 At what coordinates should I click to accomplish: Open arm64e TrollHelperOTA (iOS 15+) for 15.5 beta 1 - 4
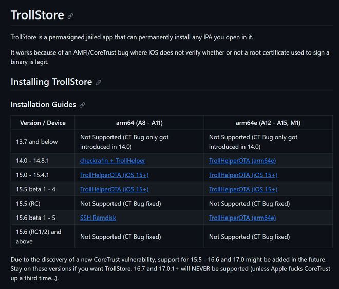243,189
